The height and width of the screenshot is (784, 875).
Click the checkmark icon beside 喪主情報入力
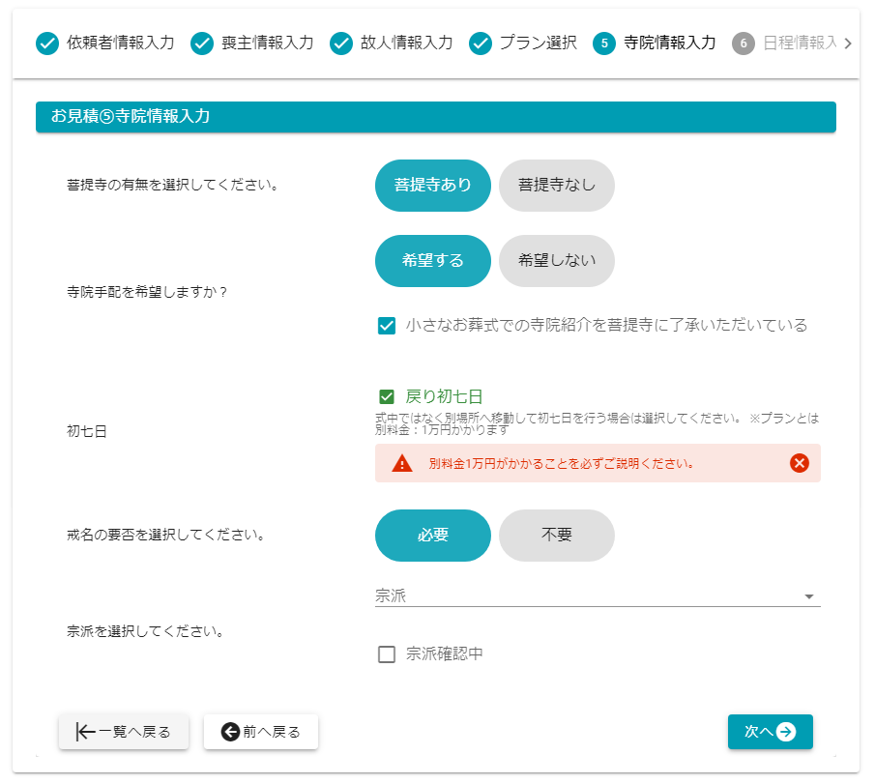(x=202, y=44)
